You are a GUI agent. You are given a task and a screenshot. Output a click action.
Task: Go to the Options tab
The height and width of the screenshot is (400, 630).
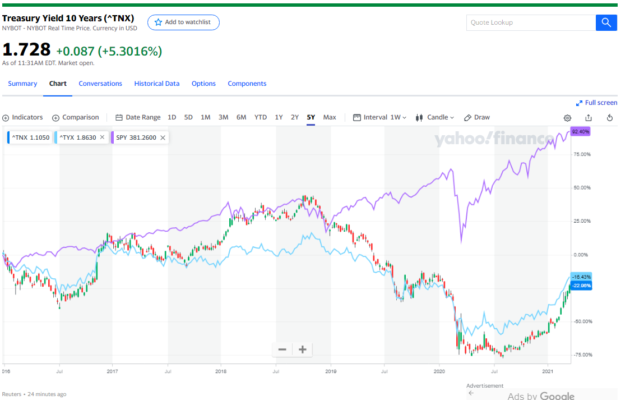(203, 84)
